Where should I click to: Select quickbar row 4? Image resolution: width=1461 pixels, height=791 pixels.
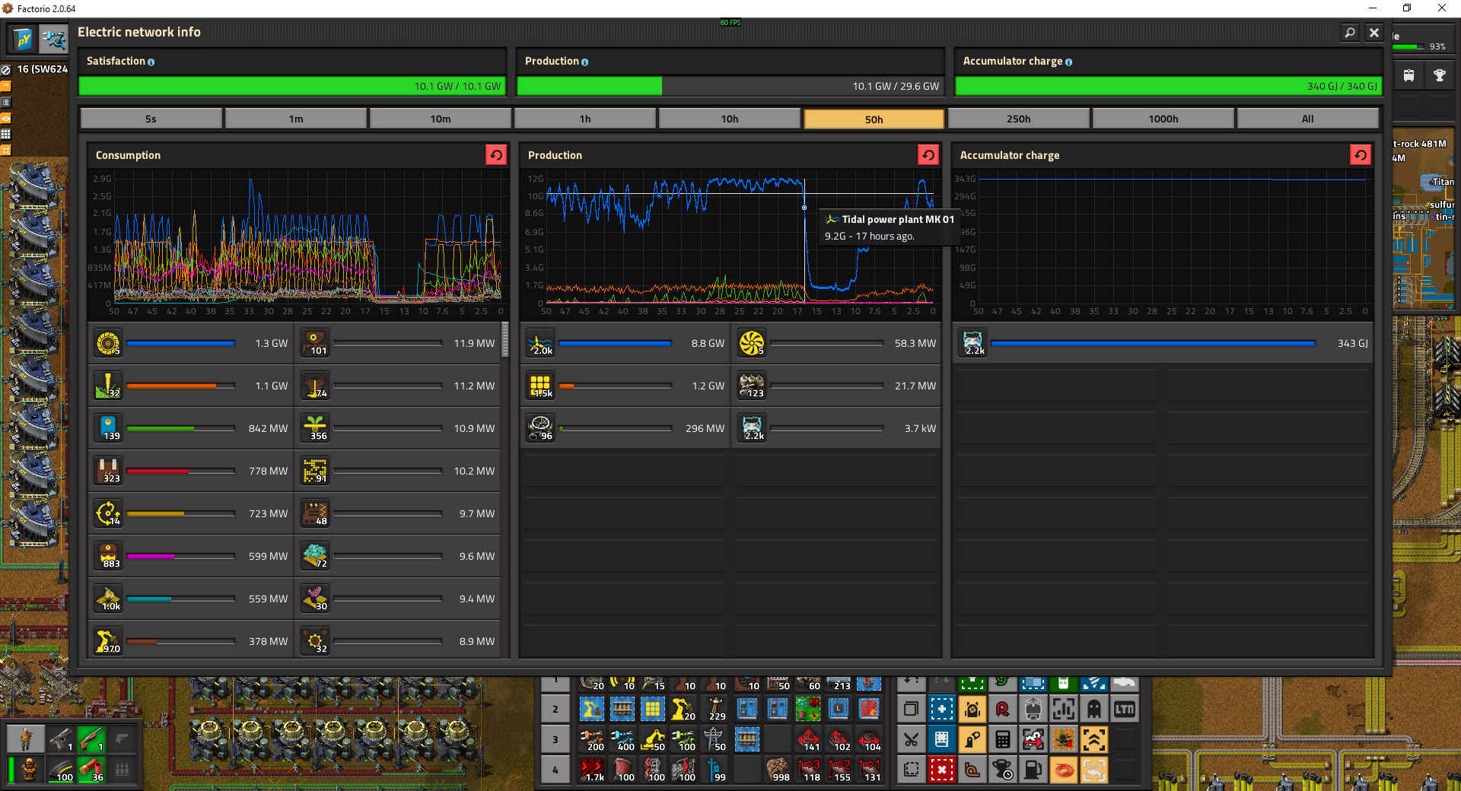tap(555, 770)
